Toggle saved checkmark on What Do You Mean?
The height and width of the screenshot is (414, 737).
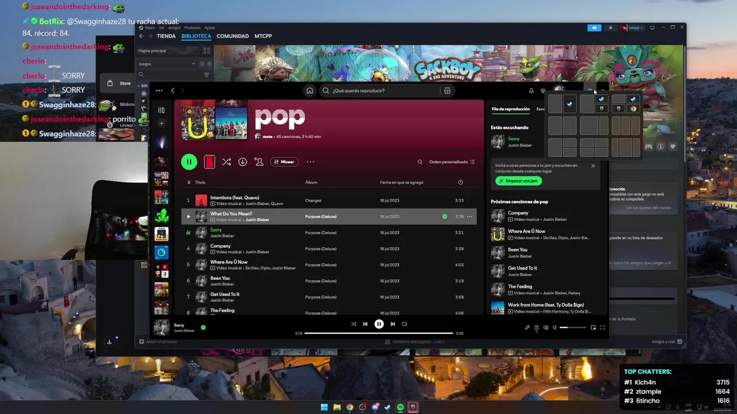click(445, 217)
